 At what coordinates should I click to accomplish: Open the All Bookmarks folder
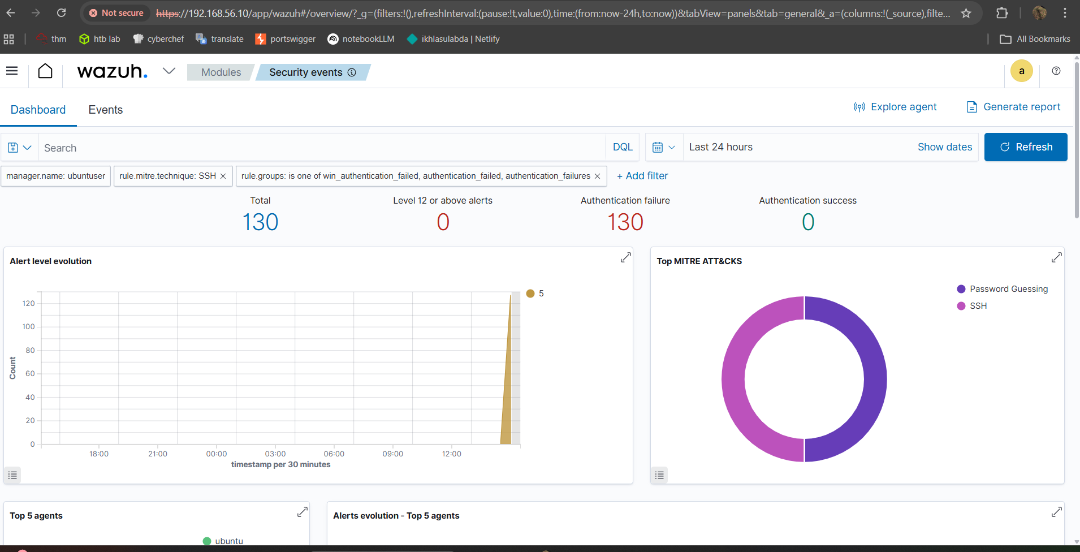click(x=1035, y=39)
